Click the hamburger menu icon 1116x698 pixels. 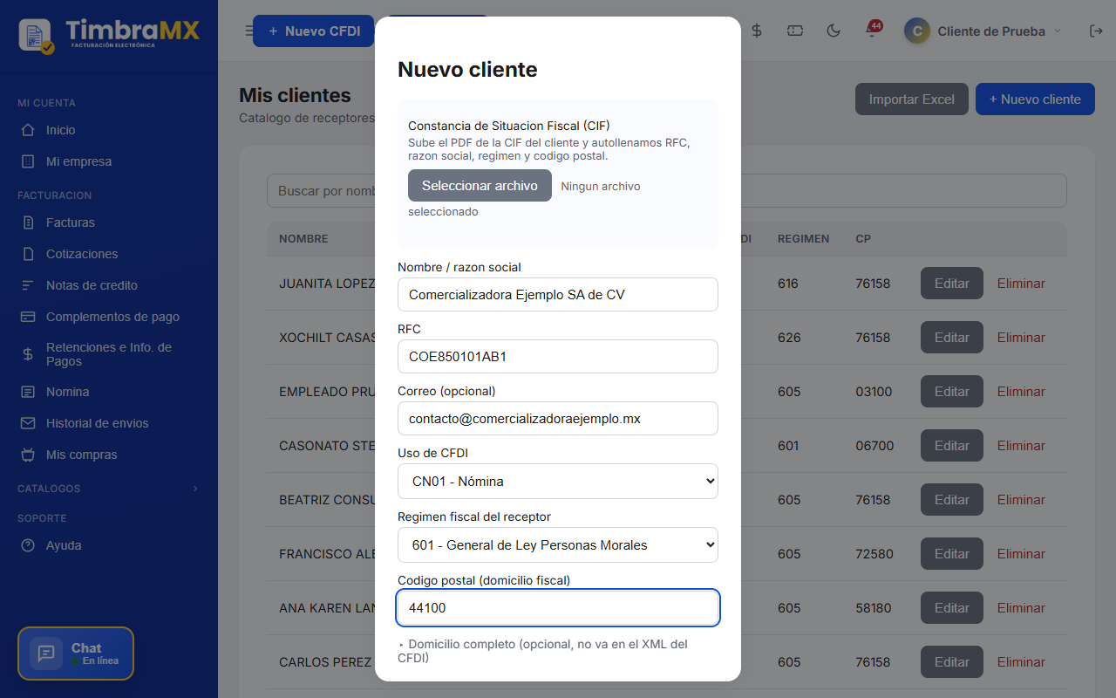pos(248,31)
